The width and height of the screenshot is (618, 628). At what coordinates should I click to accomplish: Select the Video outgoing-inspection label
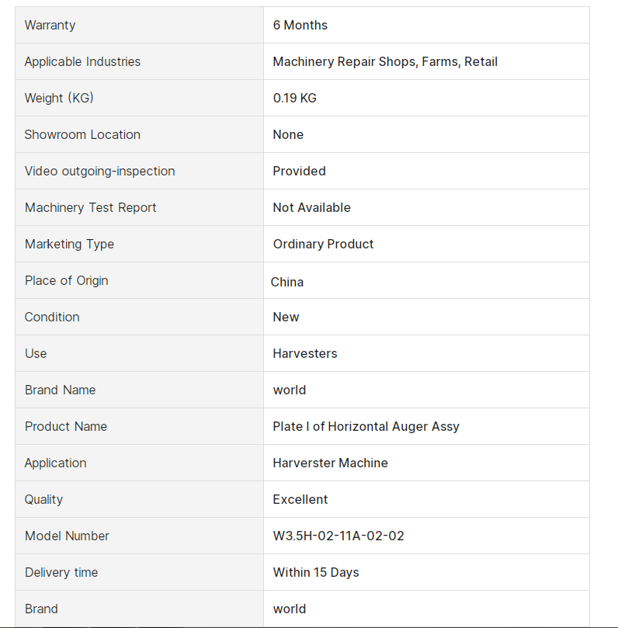99,171
